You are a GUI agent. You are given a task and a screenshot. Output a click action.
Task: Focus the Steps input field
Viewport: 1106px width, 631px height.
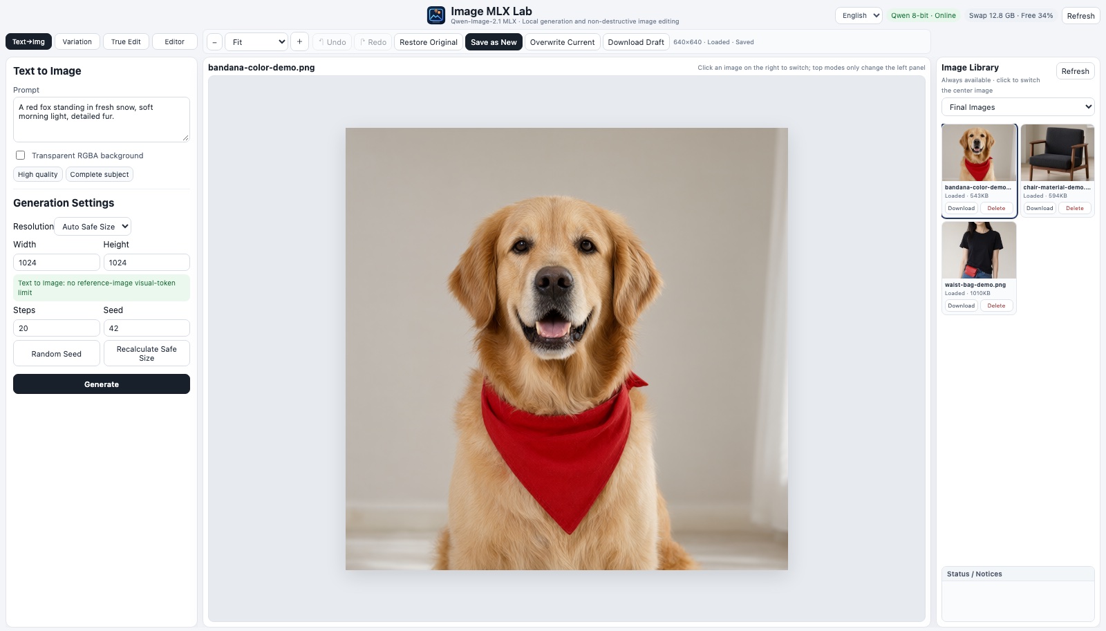(x=57, y=328)
